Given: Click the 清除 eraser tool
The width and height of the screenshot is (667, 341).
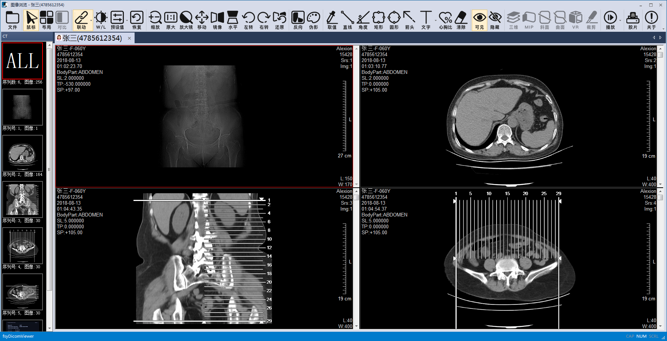Looking at the screenshot, I should (461, 20).
